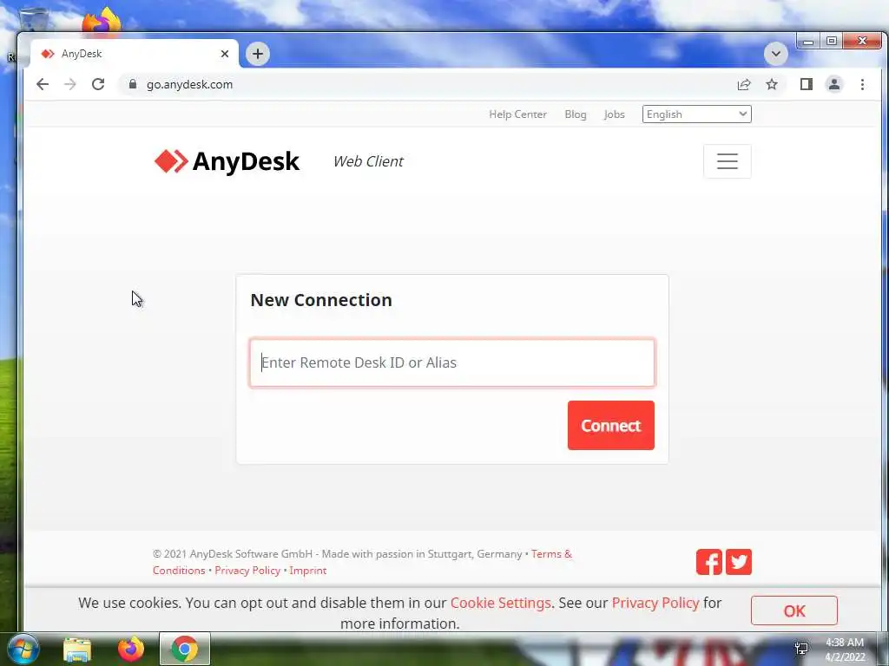Open the Windows Start menu

(x=23, y=649)
